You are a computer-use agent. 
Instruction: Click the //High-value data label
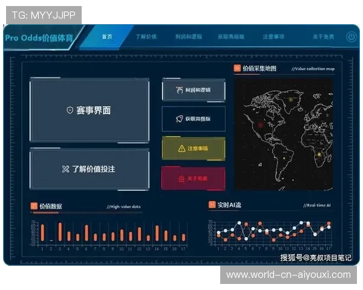(123, 207)
